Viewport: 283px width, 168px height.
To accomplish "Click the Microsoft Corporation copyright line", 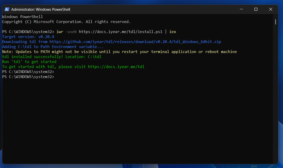I will tap(66, 22).
